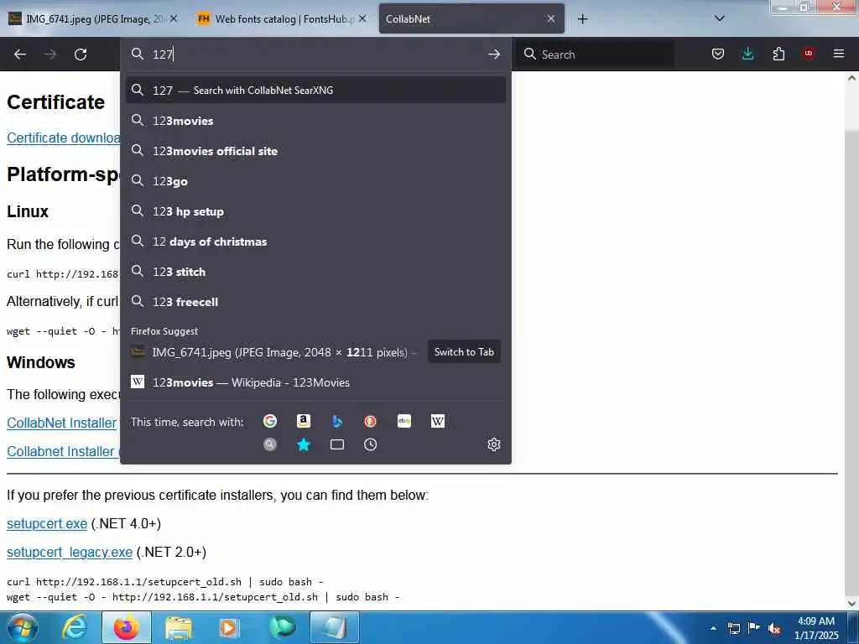Click the Go arrow in the address bar

tap(493, 55)
